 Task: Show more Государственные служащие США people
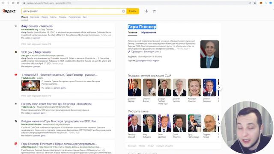(219, 87)
